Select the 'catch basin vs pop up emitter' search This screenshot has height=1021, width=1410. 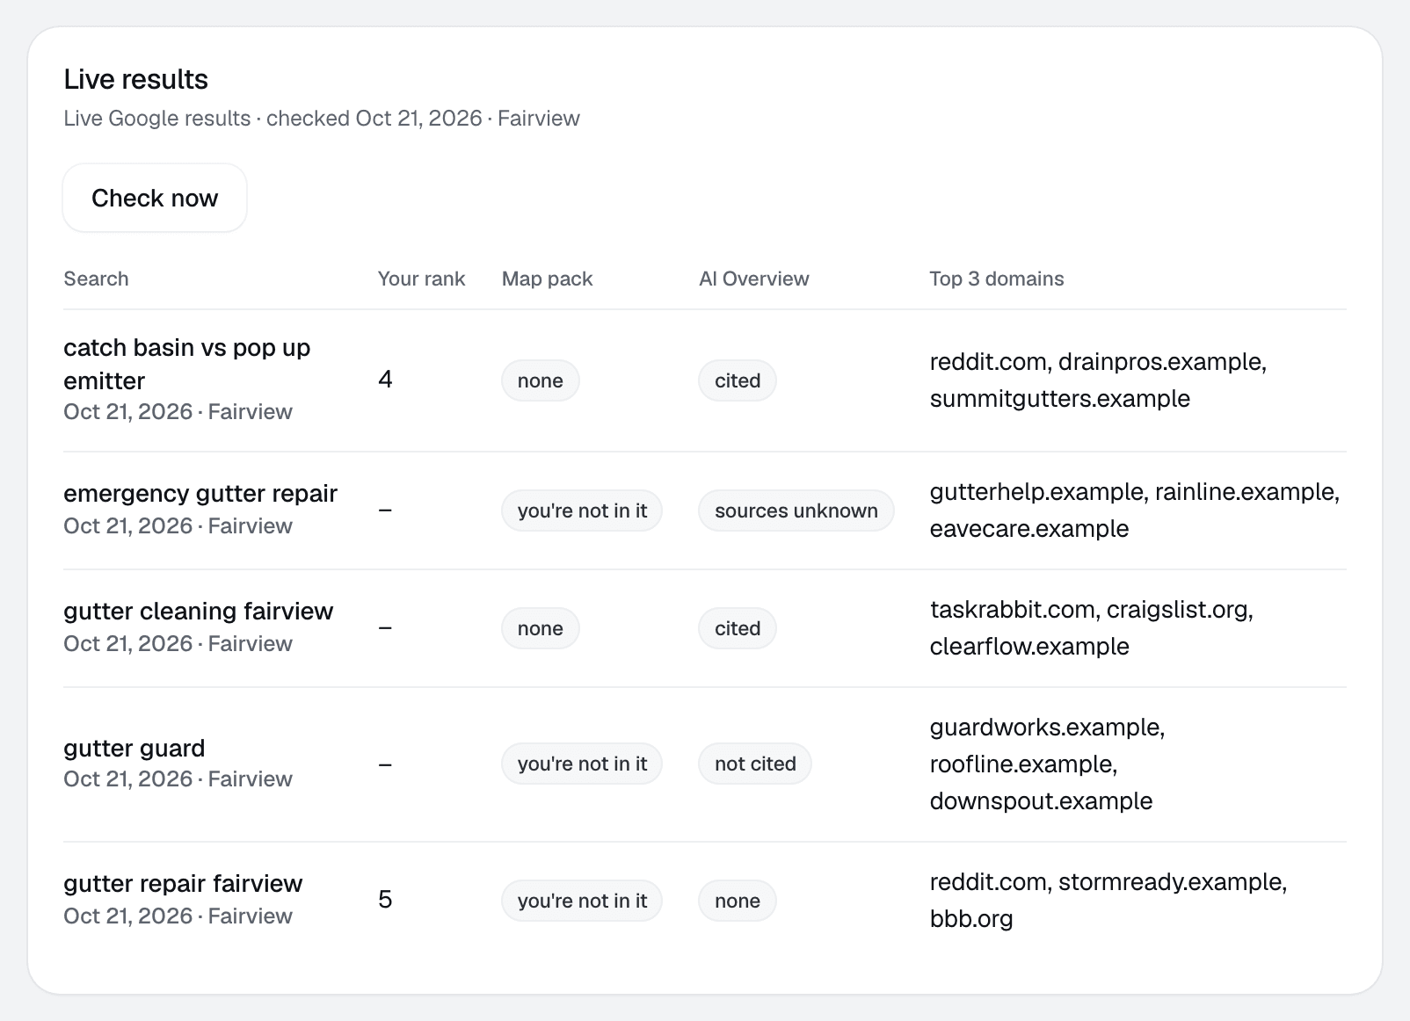[x=186, y=364]
